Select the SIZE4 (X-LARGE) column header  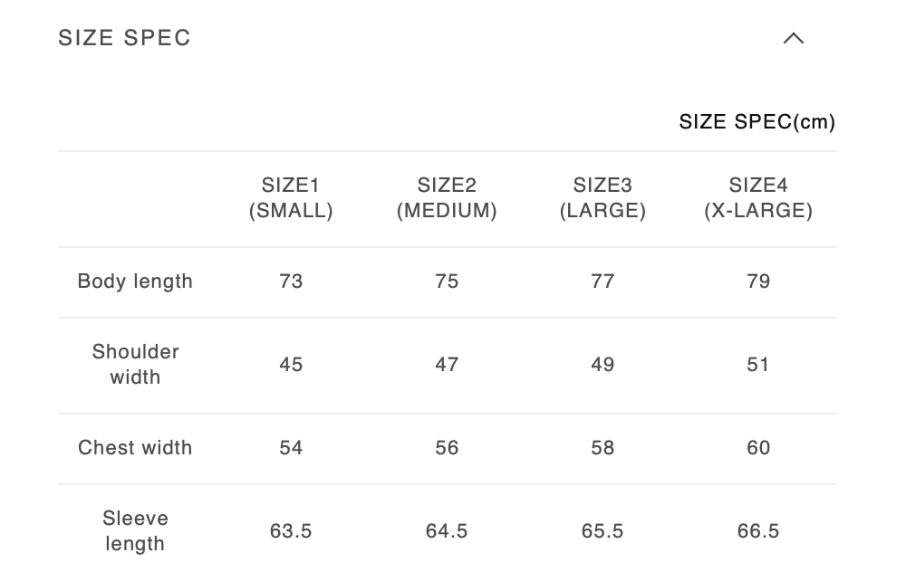[758, 198]
